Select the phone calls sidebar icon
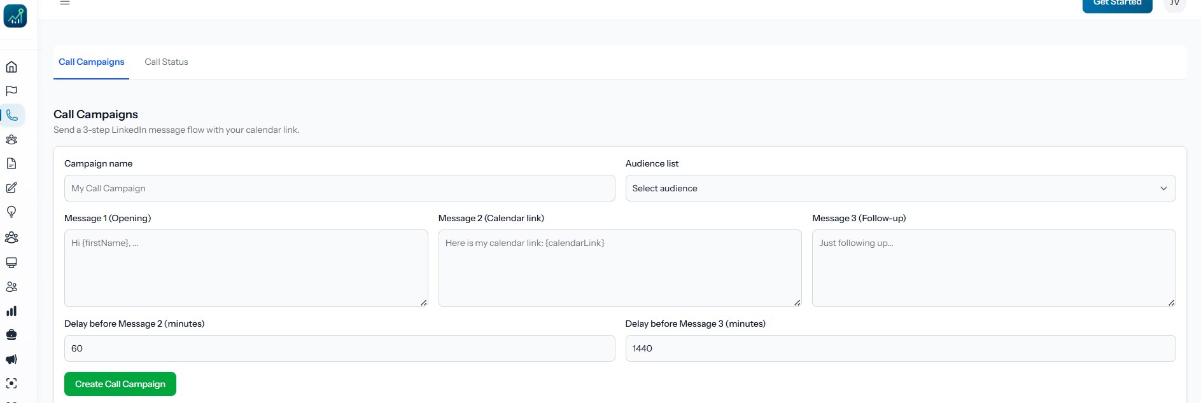1201x403 pixels. (12, 115)
